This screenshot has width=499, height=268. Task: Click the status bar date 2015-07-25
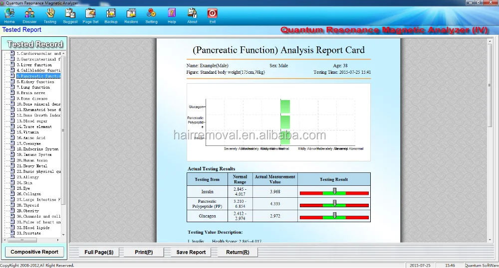point(420,266)
